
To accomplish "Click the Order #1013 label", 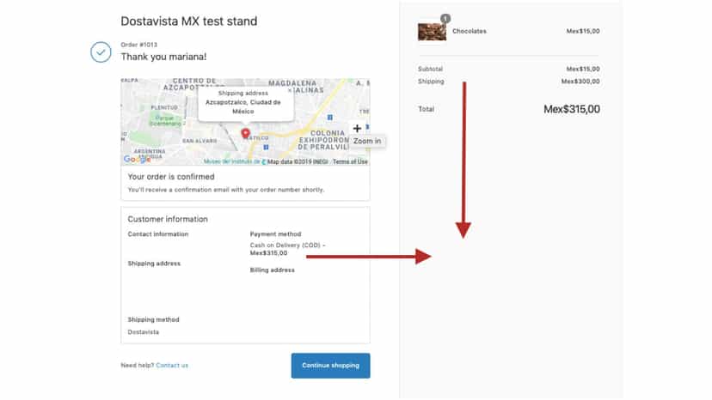I will click(139, 45).
